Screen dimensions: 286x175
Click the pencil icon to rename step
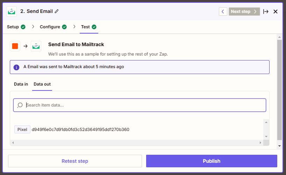[x=57, y=12]
